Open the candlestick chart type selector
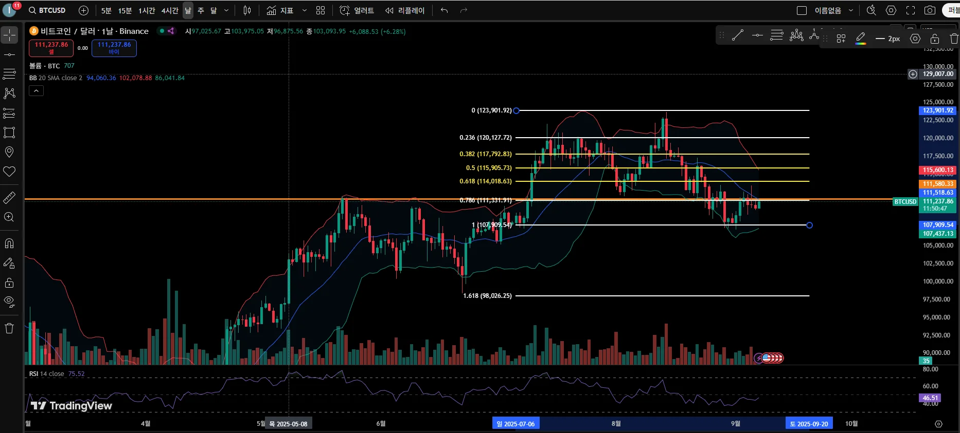This screenshot has height=433, width=960. pyautogui.click(x=247, y=10)
